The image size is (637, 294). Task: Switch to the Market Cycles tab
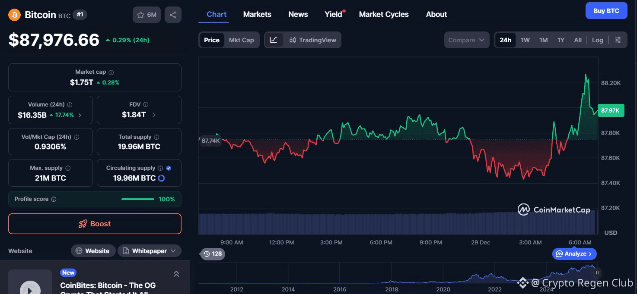point(383,14)
